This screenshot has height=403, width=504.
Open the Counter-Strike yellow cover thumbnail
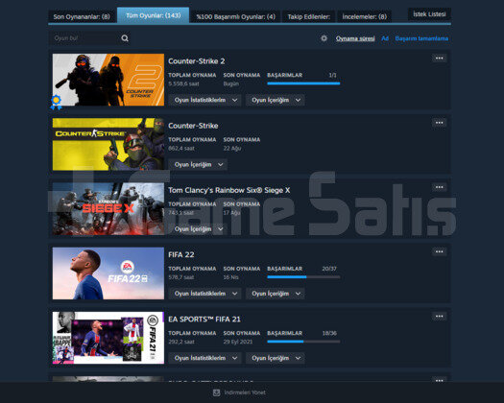pos(108,144)
